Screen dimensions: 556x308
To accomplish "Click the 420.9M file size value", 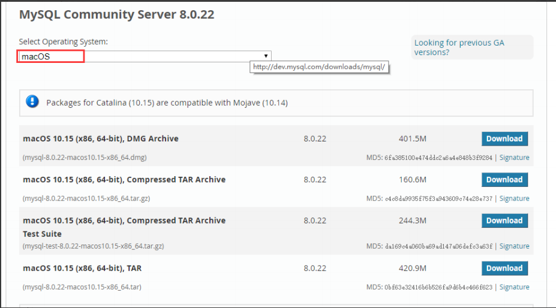I will [413, 268].
